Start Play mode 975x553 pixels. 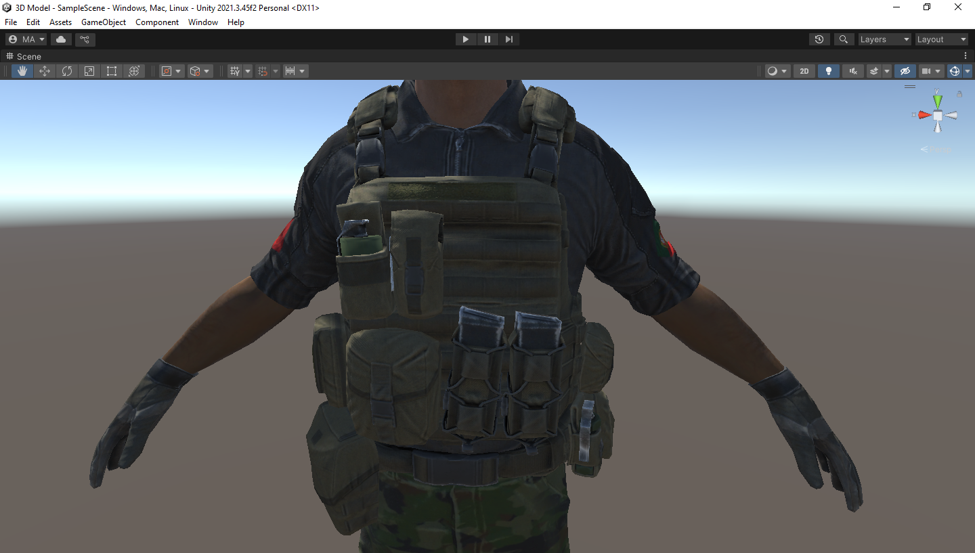pyautogui.click(x=465, y=39)
